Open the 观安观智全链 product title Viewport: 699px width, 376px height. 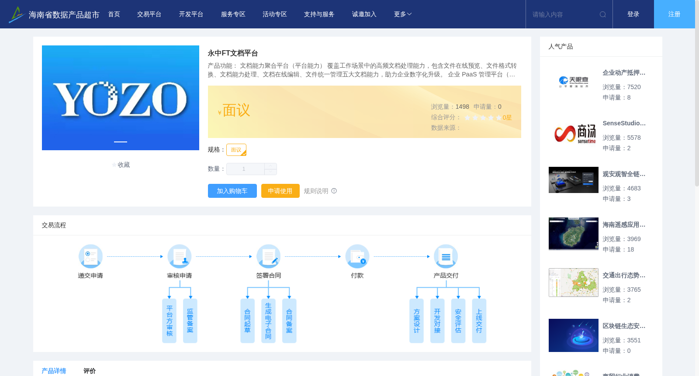(x=624, y=174)
